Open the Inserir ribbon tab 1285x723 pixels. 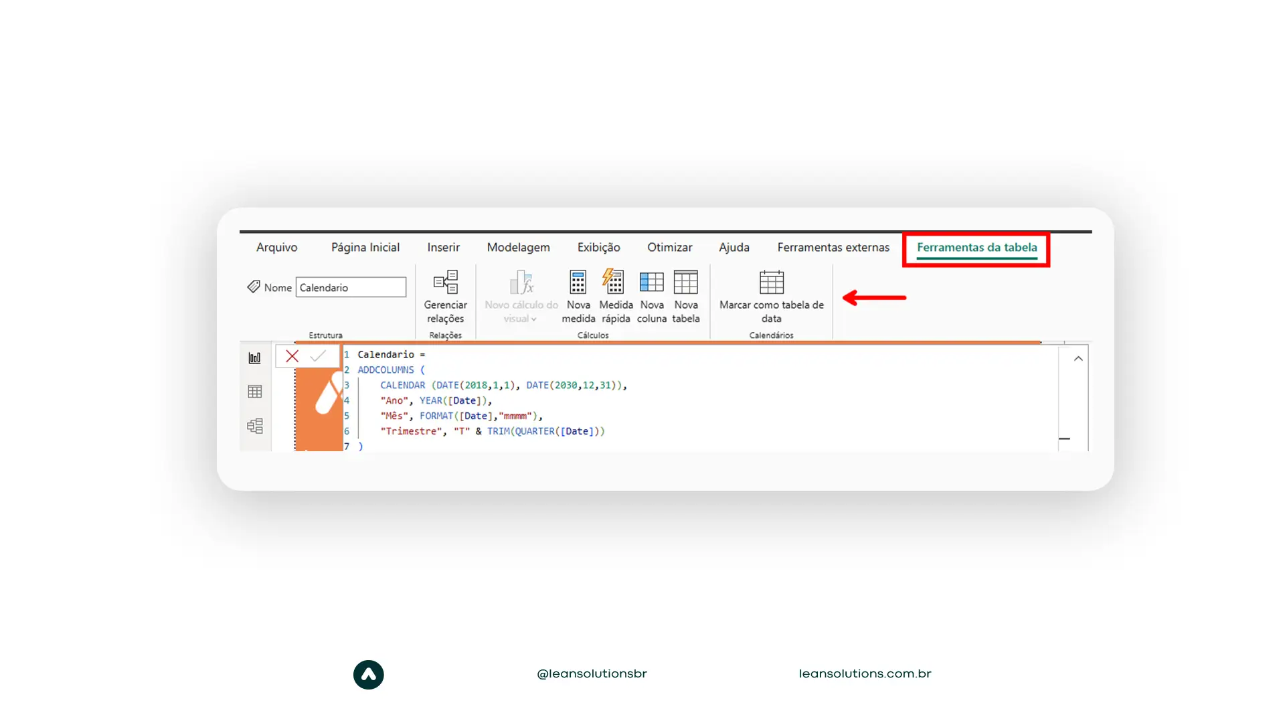pyautogui.click(x=443, y=247)
